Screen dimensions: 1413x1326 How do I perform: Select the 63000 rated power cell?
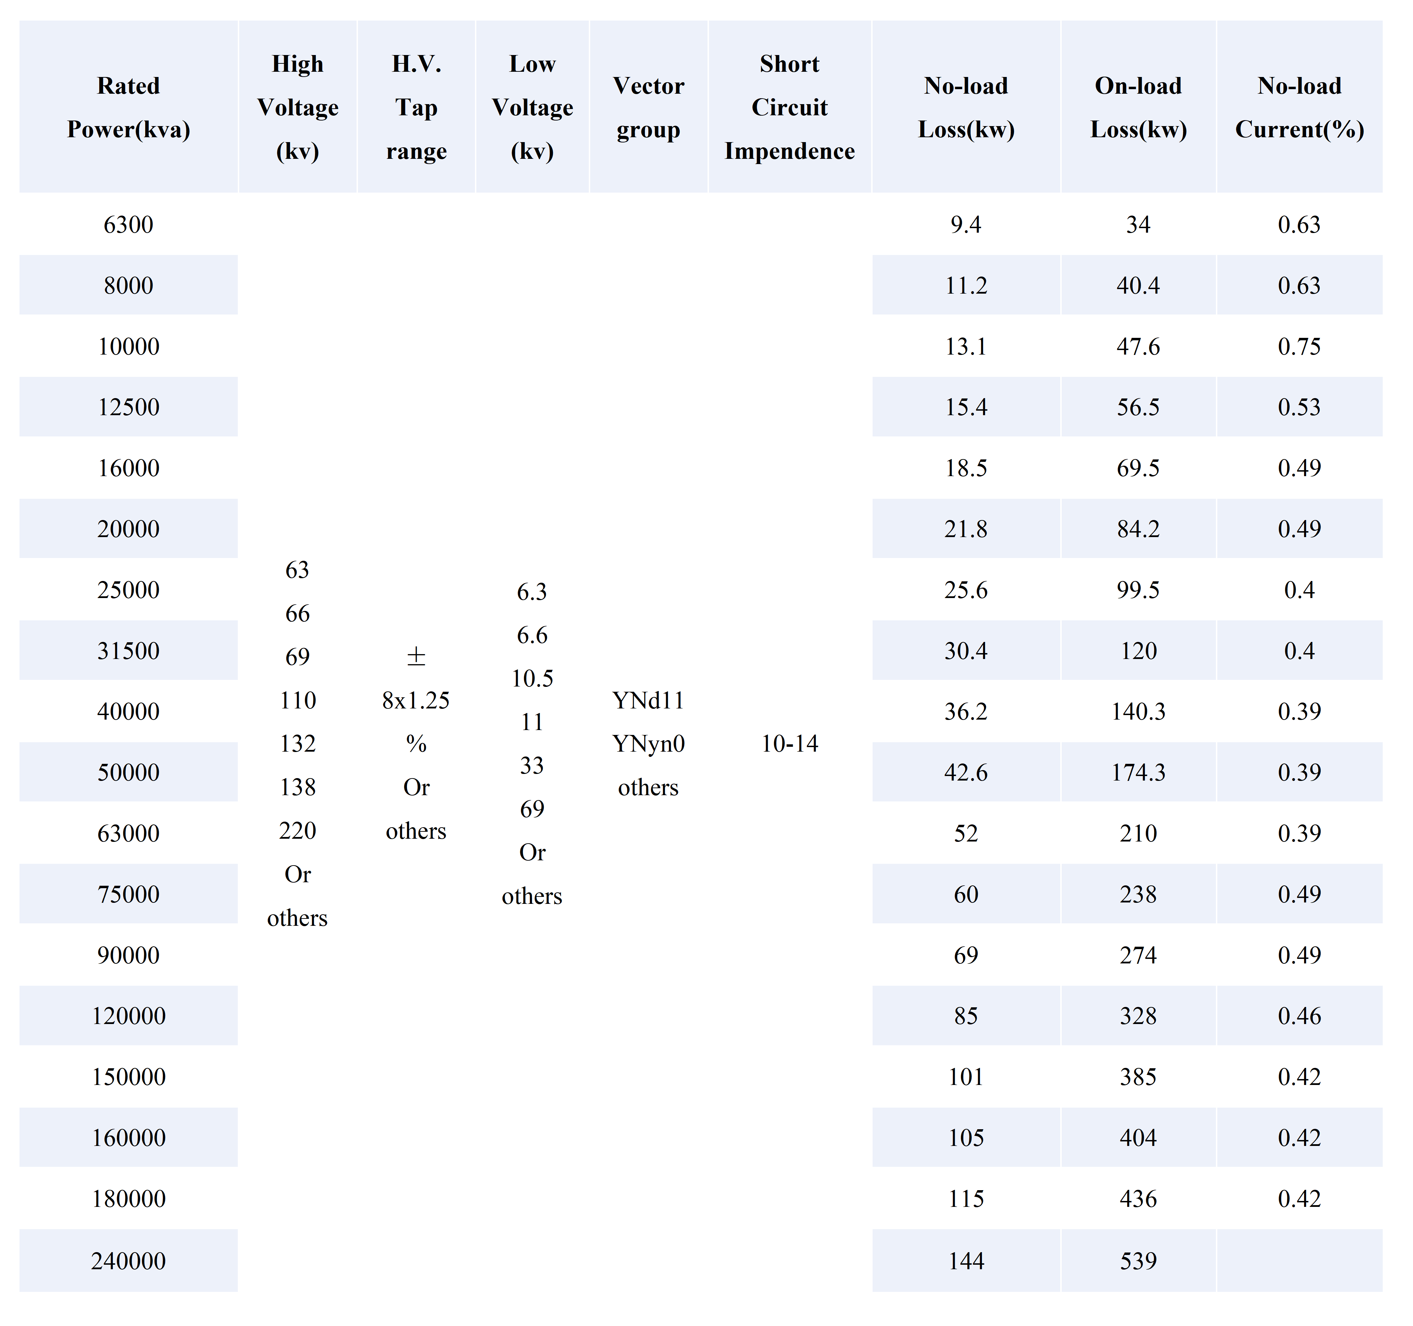coord(128,833)
